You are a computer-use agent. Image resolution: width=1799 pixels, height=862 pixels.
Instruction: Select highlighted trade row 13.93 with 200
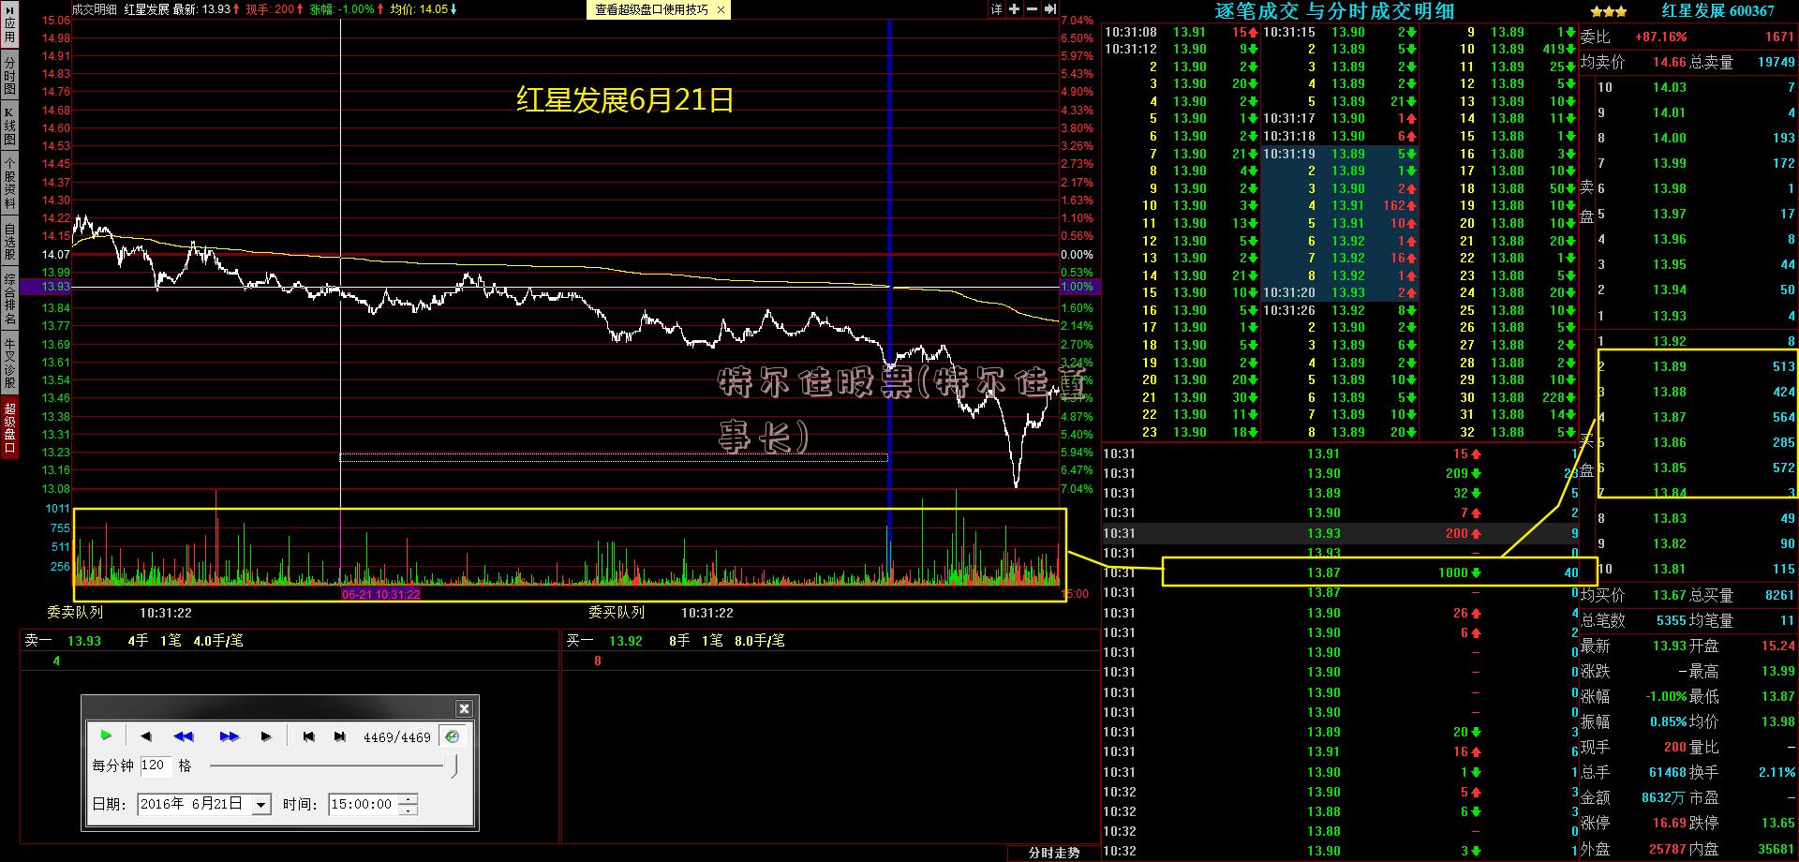pyautogui.click(x=1340, y=533)
